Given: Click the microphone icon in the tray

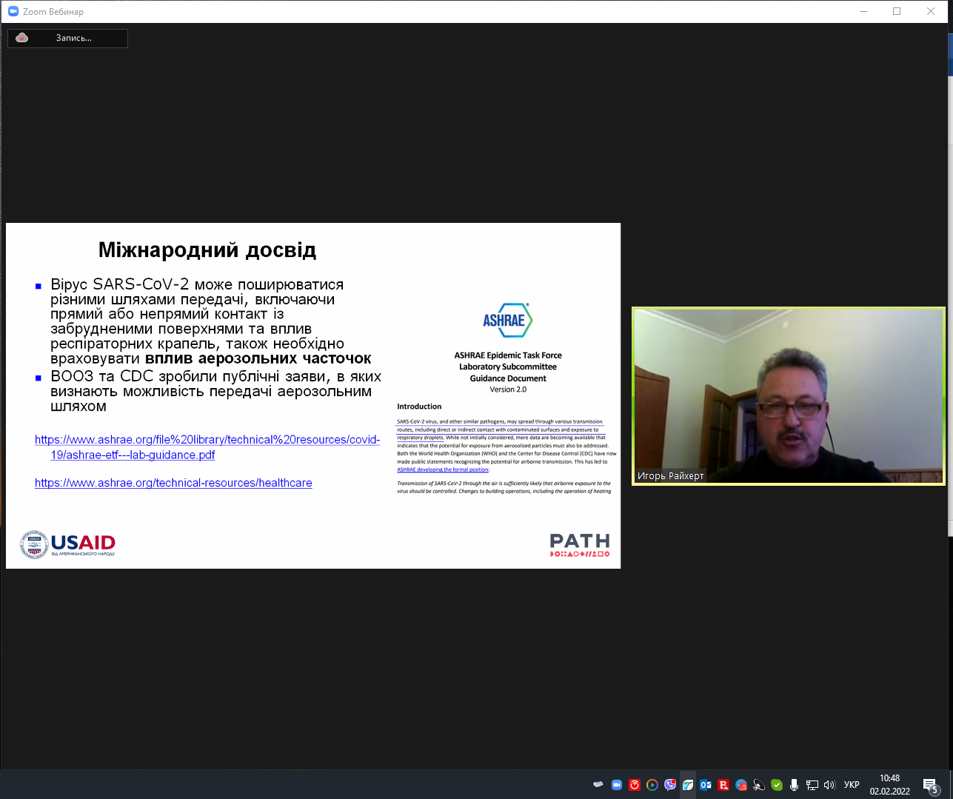Looking at the screenshot, I should point(794,785).
